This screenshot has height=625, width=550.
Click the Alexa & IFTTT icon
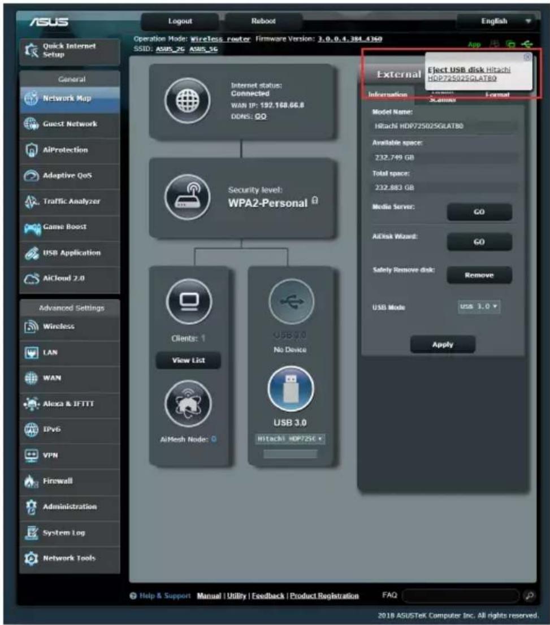pos(31,404)
